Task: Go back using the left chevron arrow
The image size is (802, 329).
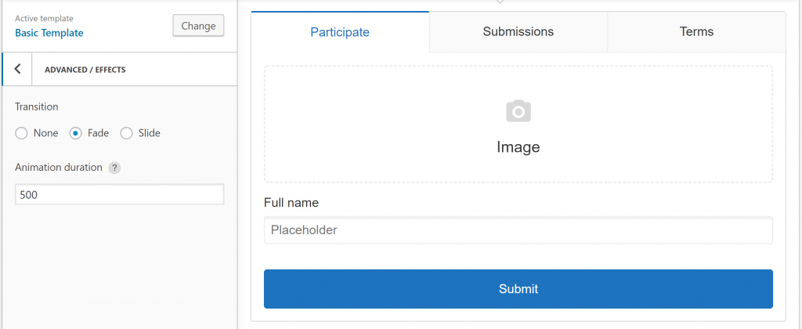Action: coord(17,69)
